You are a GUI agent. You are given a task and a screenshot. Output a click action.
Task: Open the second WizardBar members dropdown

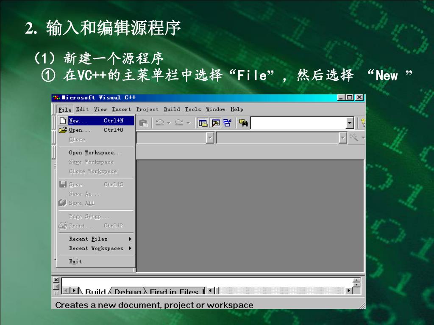point(342,138)
